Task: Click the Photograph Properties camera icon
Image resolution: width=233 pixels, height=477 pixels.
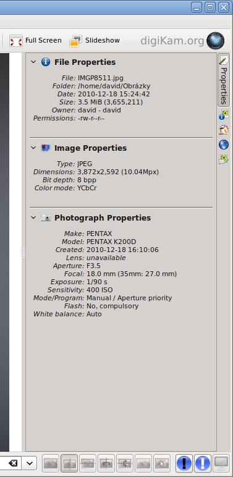Action: [x=46, y=218]
